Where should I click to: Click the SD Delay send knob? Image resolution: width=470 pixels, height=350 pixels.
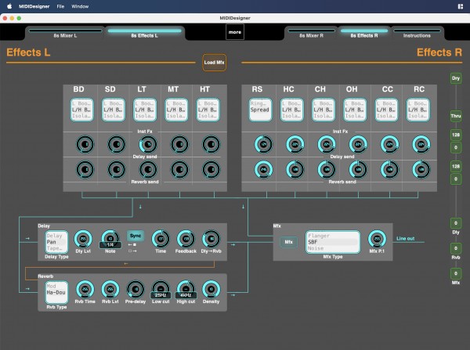pos(116,144)
